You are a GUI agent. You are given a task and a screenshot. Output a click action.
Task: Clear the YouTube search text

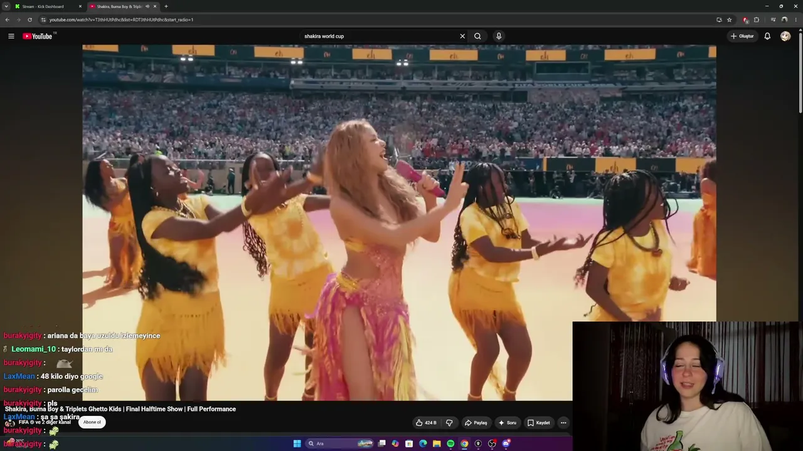(462, 36)
